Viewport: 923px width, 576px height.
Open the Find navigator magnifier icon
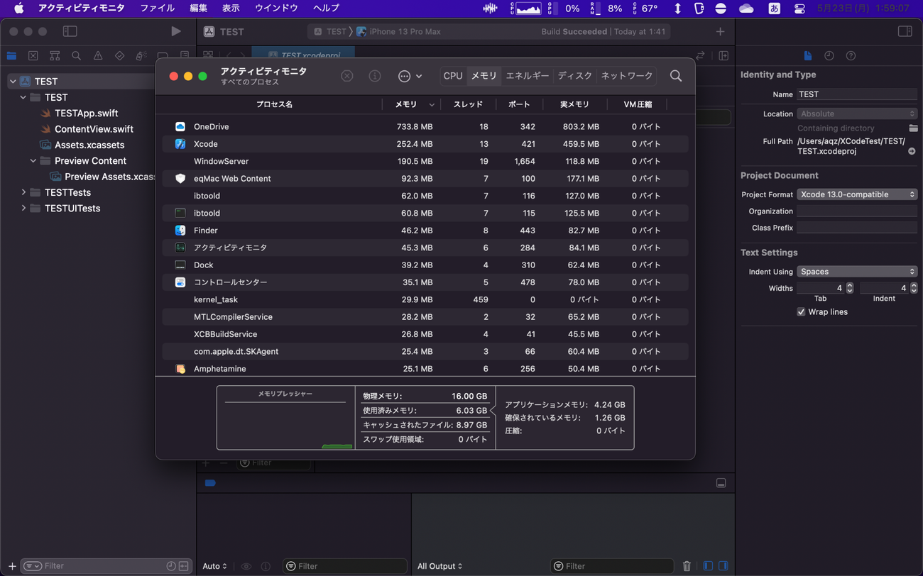click(76, 56)
